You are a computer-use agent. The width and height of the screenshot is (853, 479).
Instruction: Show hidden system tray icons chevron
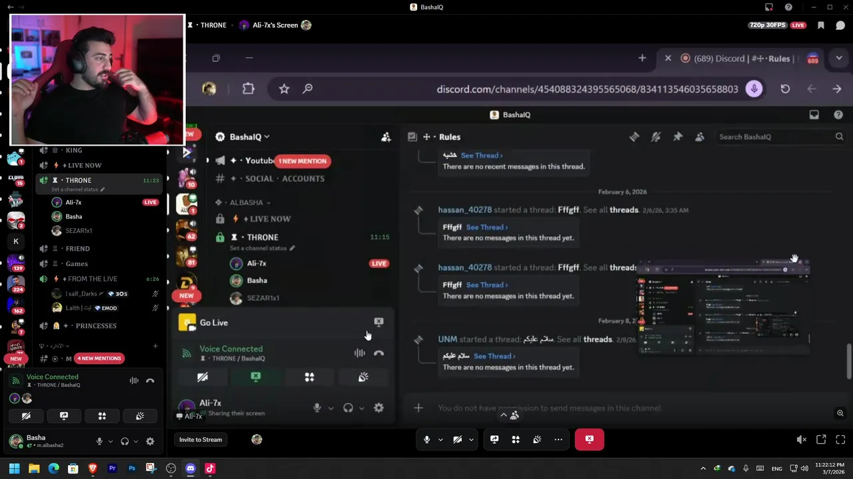pos(703,468)
